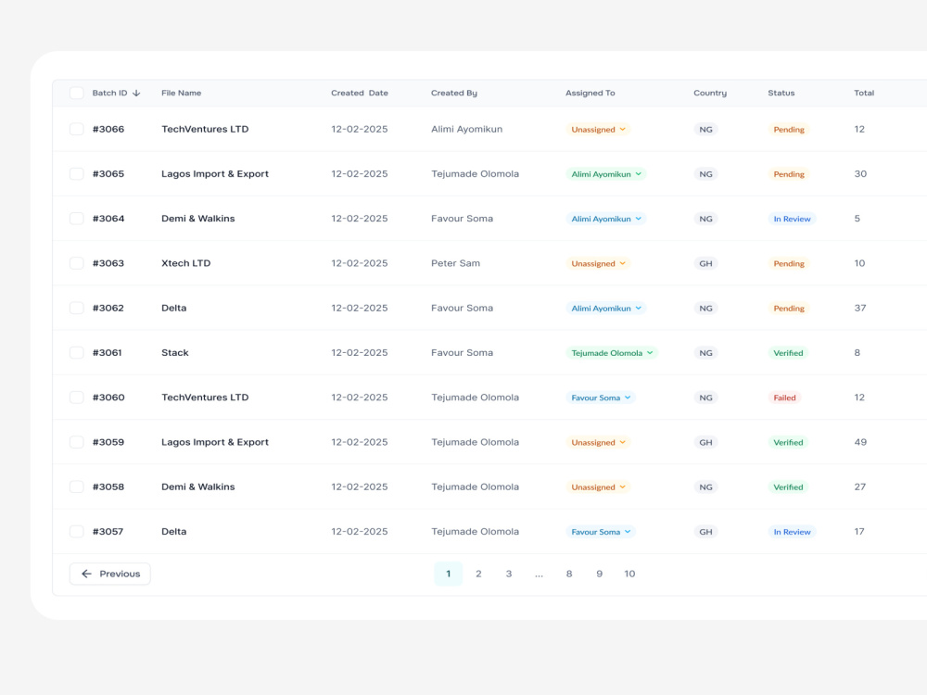Open Favour Soma dropdown for batch #3057
Viewport: 927px width, 695px height.
(x=601, y=532)
